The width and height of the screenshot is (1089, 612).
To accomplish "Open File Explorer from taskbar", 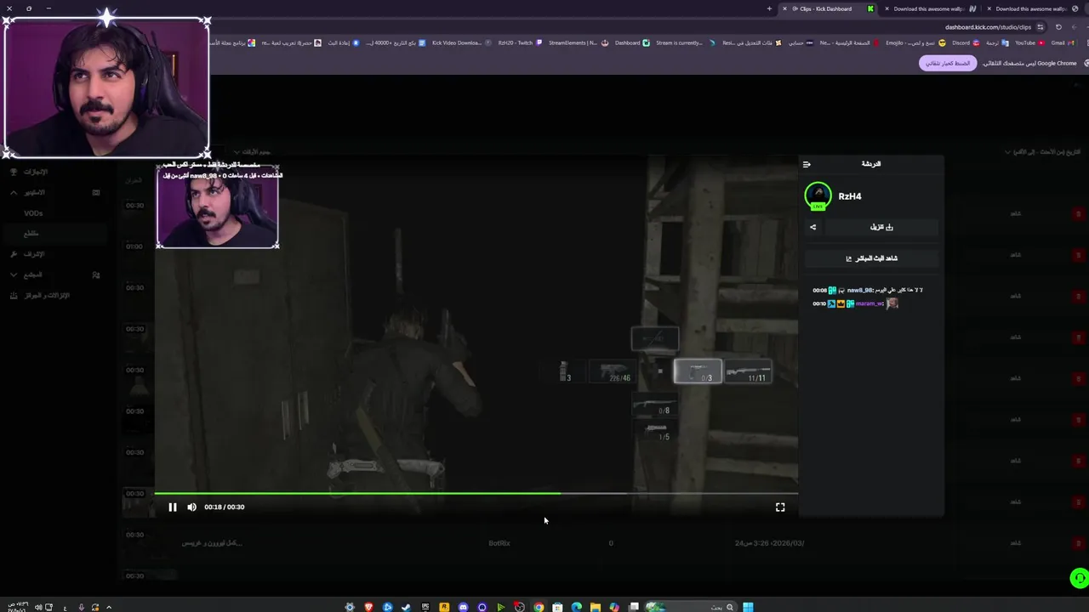I will point(596,606).
